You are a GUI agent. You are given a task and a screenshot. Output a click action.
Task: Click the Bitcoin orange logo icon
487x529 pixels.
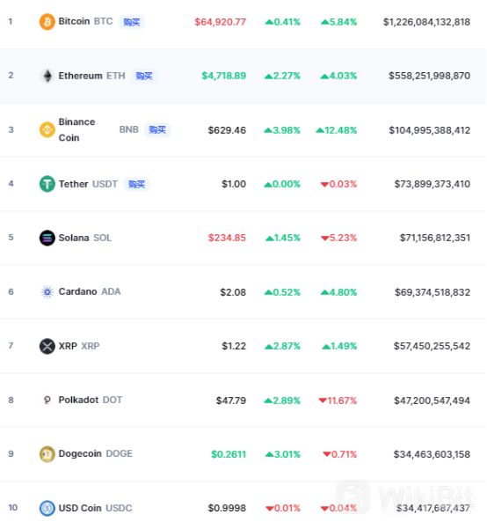tap(47, 22)
